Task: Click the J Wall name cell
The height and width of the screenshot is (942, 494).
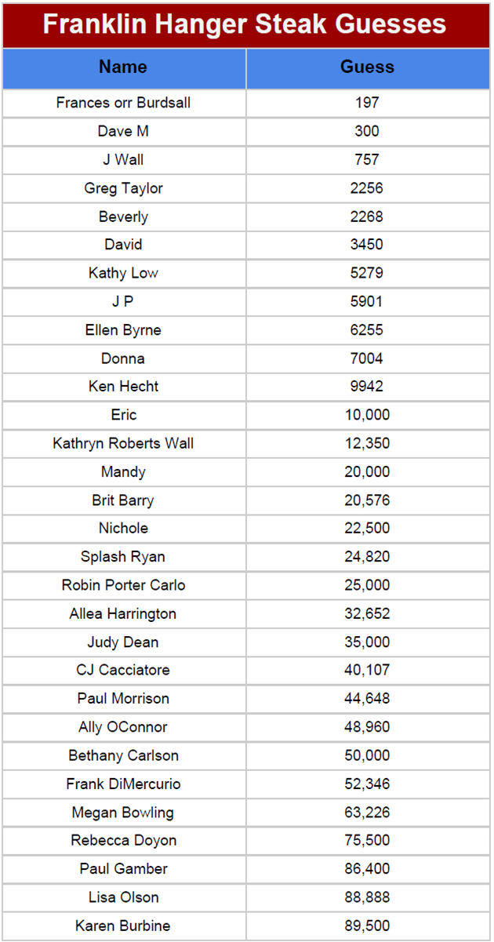Action: click(x=123, y=160)
